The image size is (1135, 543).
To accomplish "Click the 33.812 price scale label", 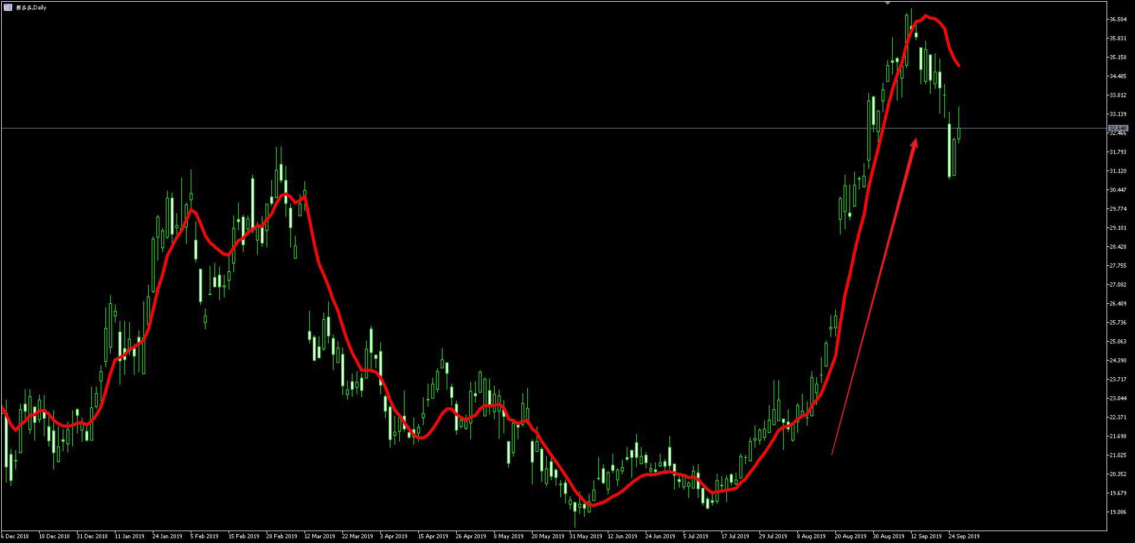I will [x=1118, y=95].
